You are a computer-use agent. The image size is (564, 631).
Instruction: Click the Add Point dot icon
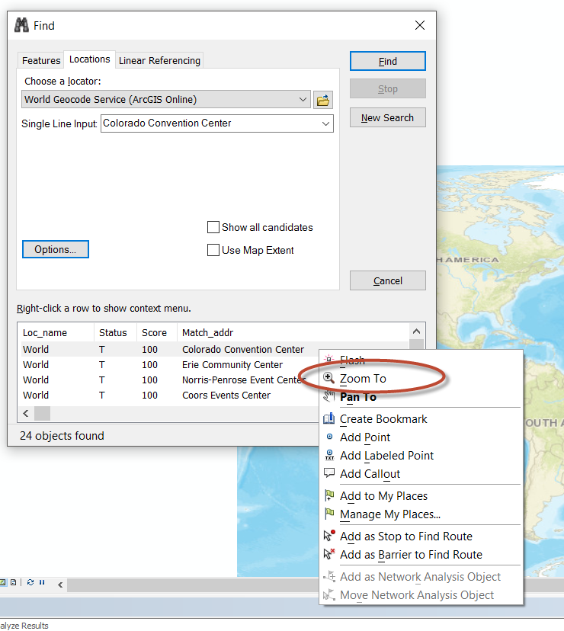coord(329,437)
